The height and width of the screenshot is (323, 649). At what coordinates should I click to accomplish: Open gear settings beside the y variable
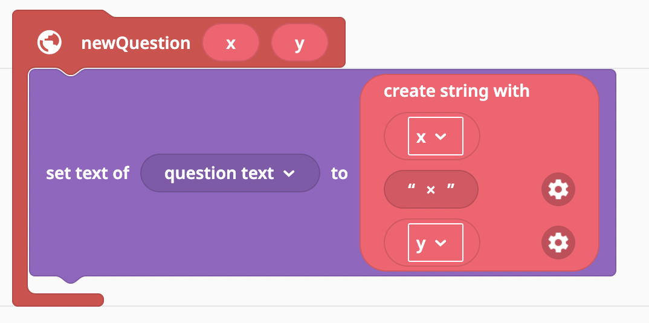point(558,242)
